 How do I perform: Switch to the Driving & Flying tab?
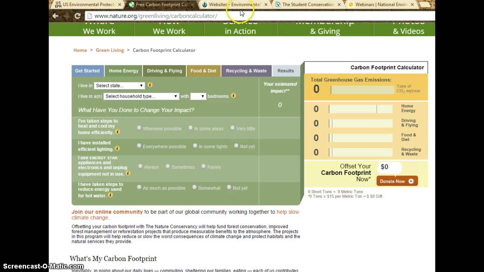[164, 71]
